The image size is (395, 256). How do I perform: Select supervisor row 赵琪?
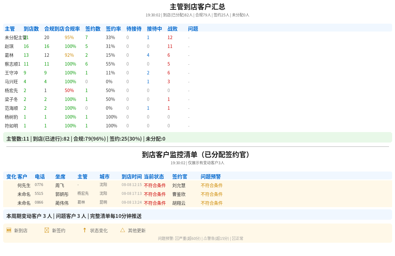(x=197, y=46)
